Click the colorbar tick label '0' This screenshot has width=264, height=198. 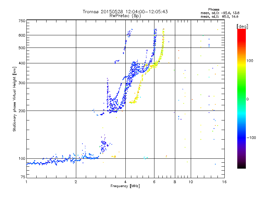click(x=247, y=99)
